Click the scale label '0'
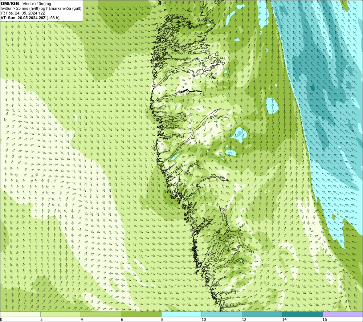The height and width of the screenshot is (322, 363). (1, 320)
